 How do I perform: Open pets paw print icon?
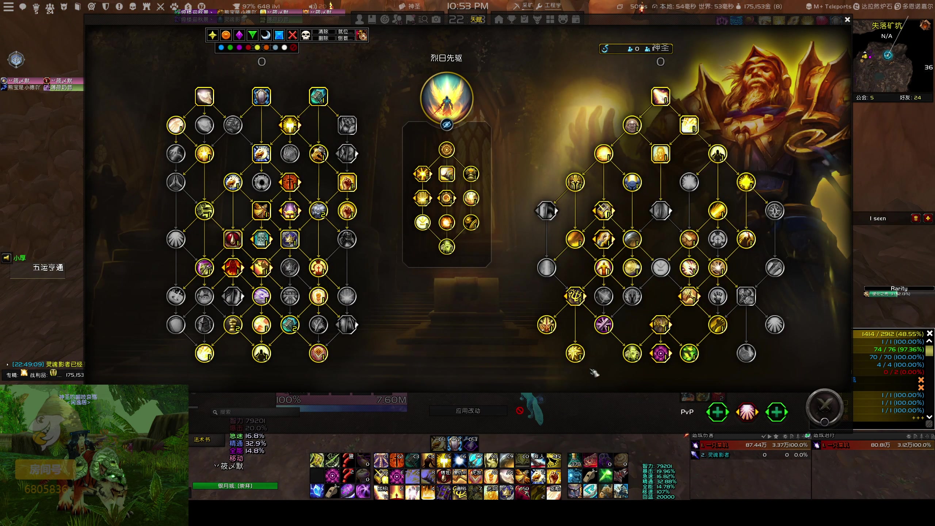pos(174,7)
